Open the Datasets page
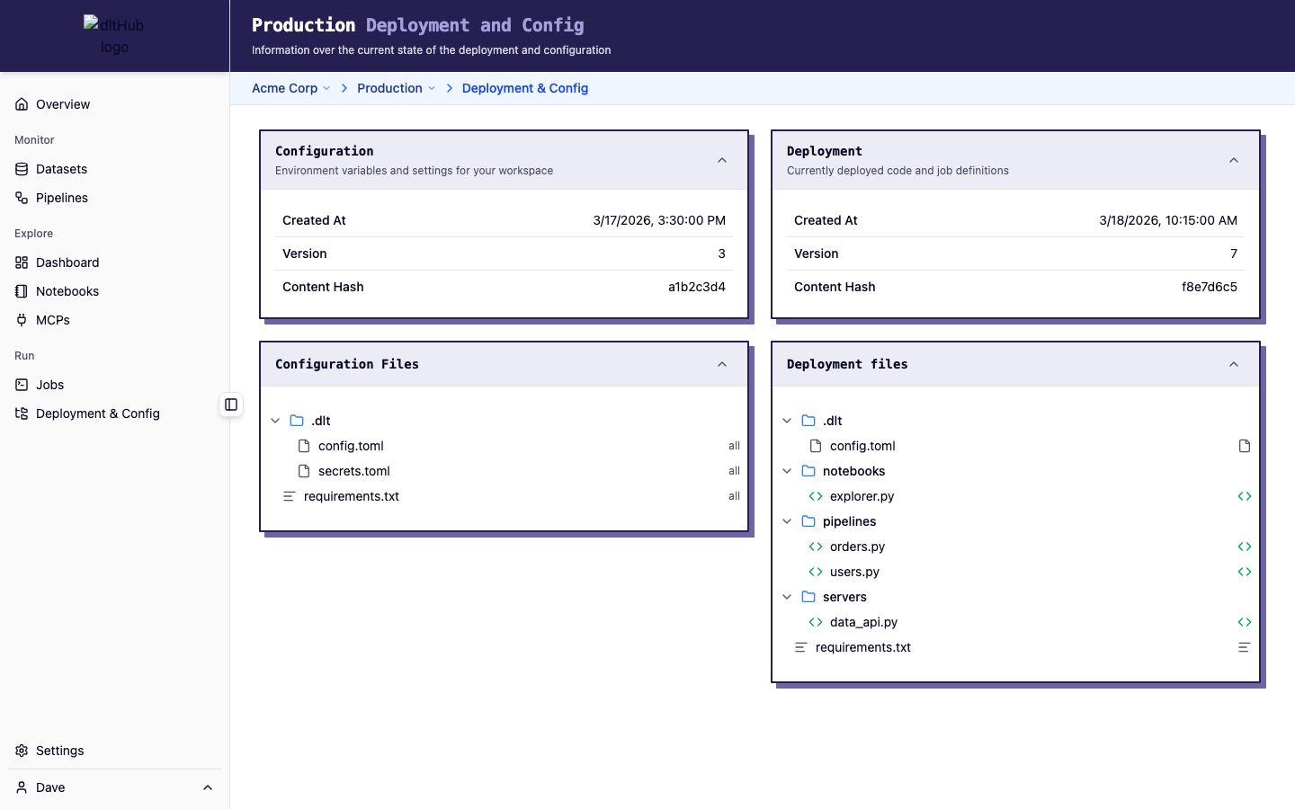The width and height of the screenshot is (1295, 809). click(x=114, y=169)
